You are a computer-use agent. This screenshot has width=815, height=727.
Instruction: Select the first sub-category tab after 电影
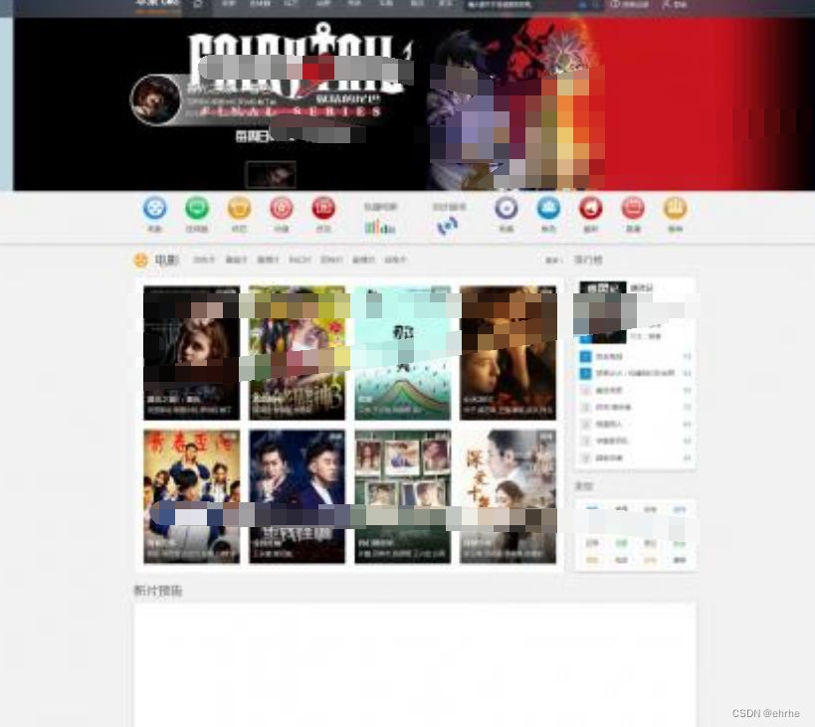tap(204, 261)
